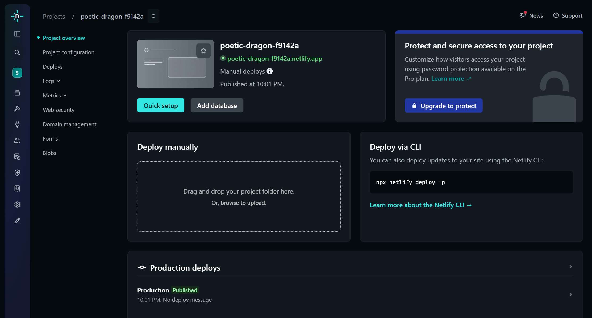592x318 pixels.
Task: Open the project switcher dropdown
Action: (x=153, y=16)
